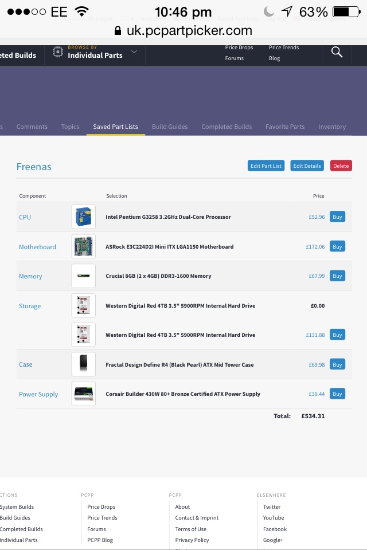Open the Crucial memory thumbnail

[84, 276]
